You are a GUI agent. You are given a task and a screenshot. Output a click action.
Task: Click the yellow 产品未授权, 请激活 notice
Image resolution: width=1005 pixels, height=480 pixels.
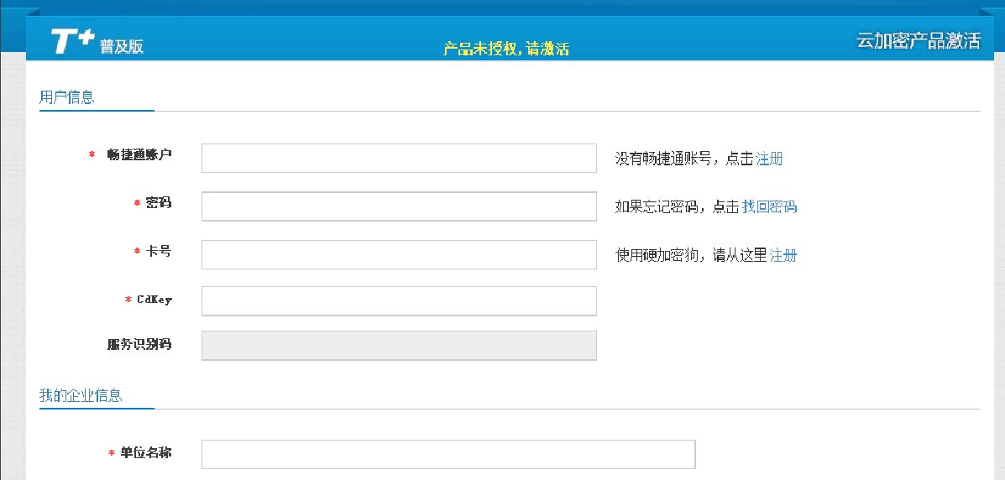(505, 49)
